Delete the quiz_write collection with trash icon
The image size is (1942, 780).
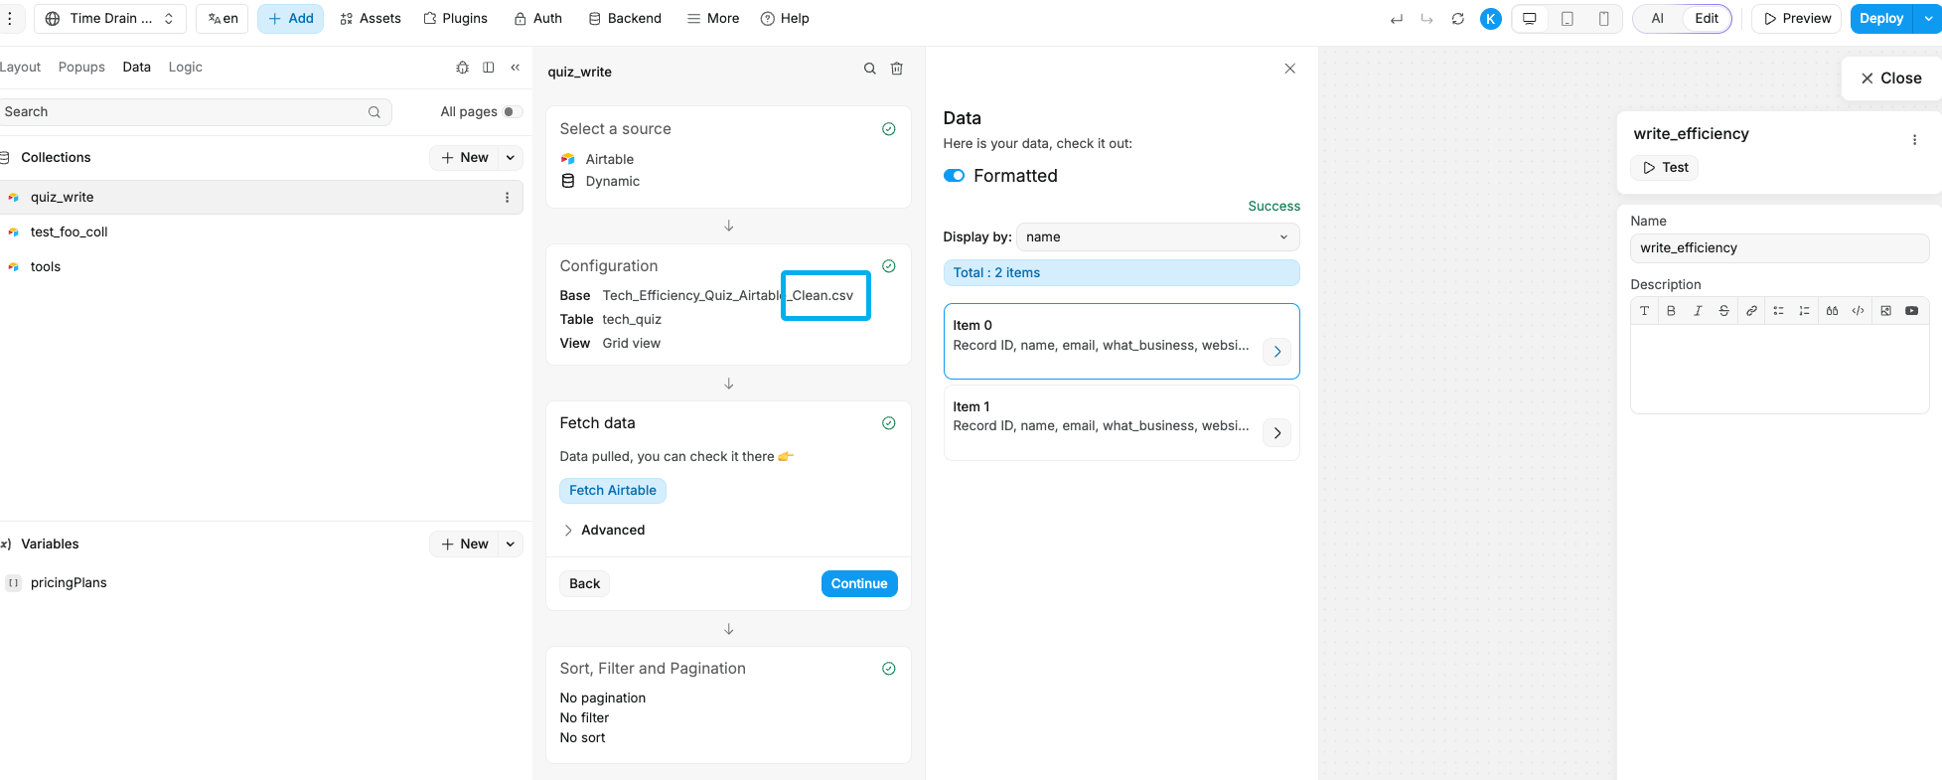coord(897,69)
